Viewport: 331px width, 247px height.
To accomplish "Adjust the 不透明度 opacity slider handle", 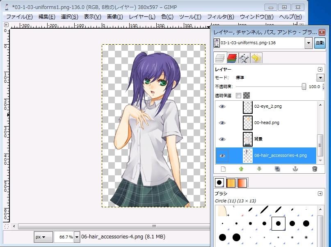I will (304, 86).
